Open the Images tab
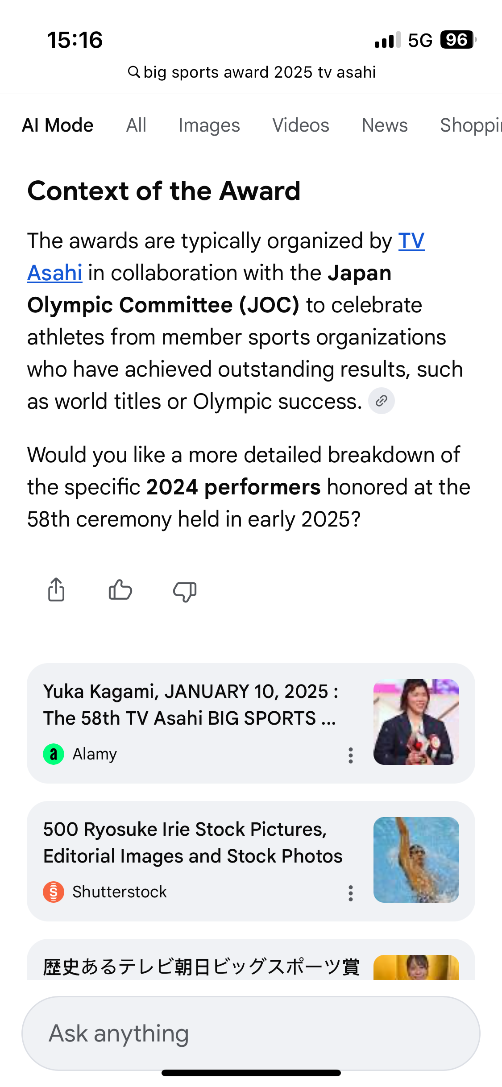 tap(209, 125)
